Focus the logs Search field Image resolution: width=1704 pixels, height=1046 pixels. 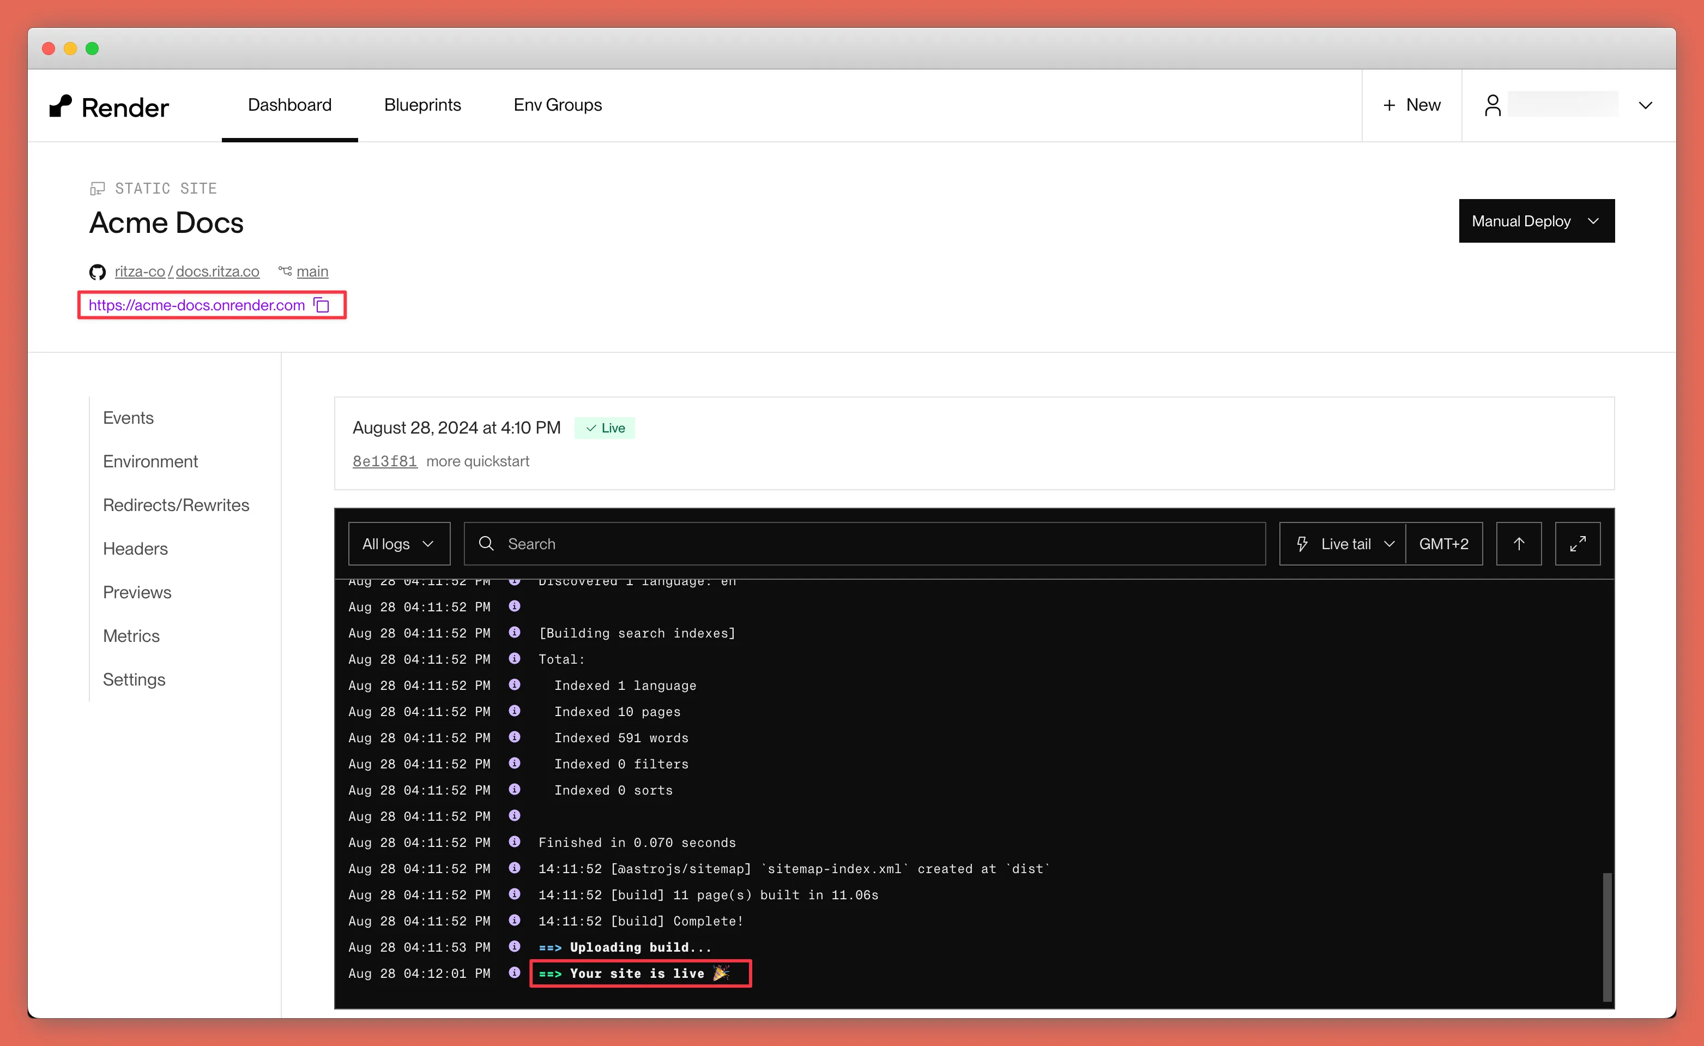[865, 544]
